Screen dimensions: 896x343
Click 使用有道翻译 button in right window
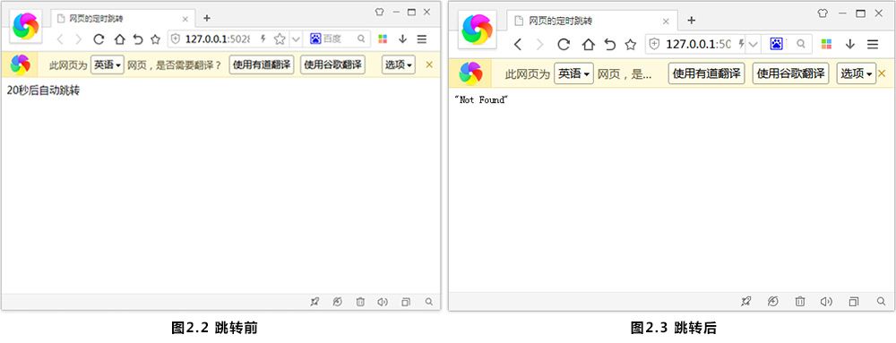click(x=707, y=73)
